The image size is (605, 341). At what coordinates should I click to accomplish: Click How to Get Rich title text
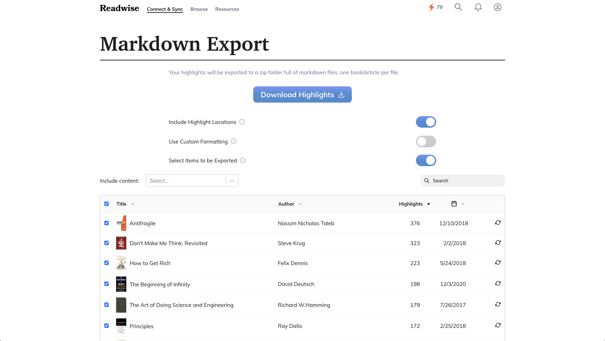point(150,263)
